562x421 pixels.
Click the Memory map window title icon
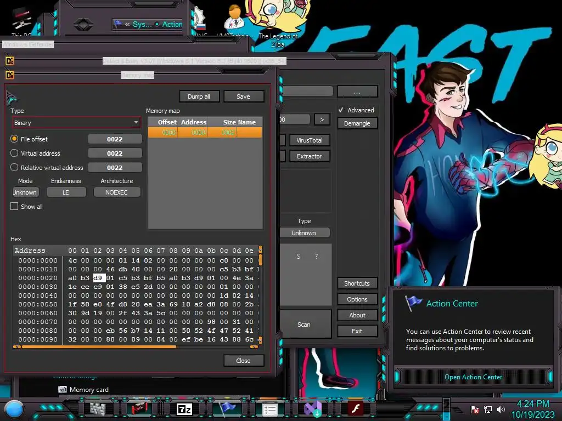pyautogui.click(x=10, y=75)
